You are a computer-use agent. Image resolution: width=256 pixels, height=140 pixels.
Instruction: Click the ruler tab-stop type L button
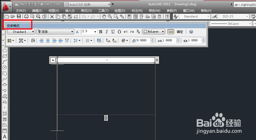53,60
